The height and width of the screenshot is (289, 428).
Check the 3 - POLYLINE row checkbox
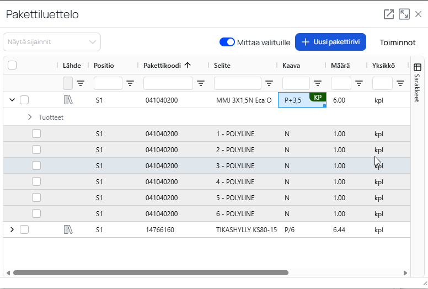pyautogui.click(x=36, y=165)
